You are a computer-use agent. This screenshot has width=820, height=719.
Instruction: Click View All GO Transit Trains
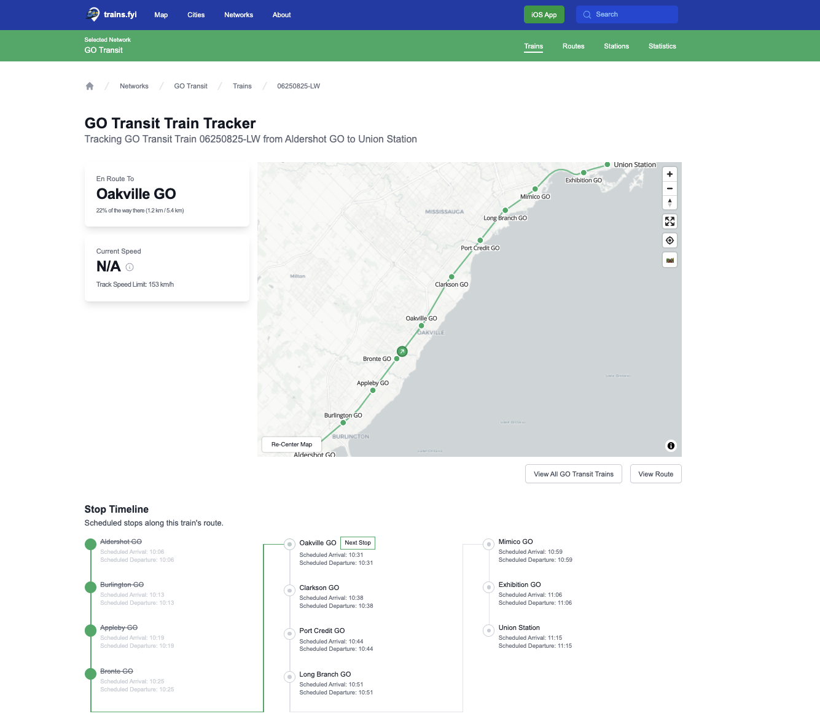coord(574,474)
